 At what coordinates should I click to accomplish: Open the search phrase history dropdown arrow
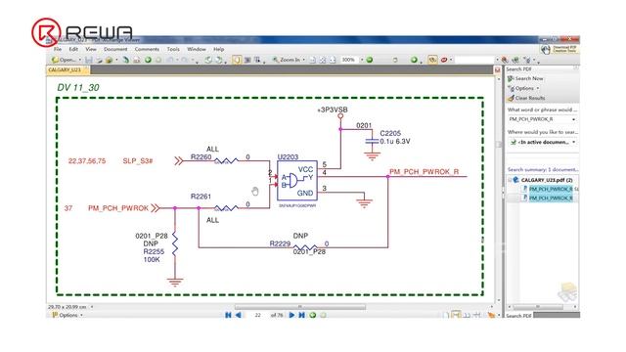pos(574,119)
